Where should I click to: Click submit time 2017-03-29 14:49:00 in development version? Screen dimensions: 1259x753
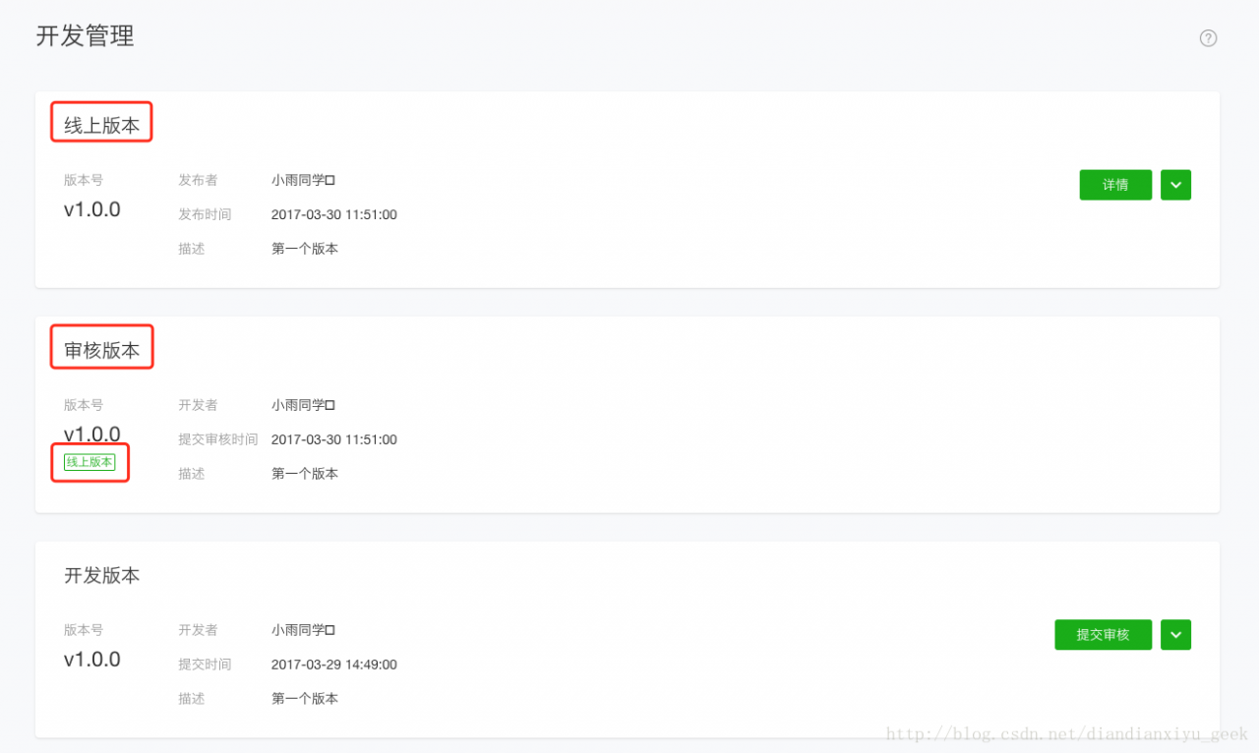tap(333, 665)
